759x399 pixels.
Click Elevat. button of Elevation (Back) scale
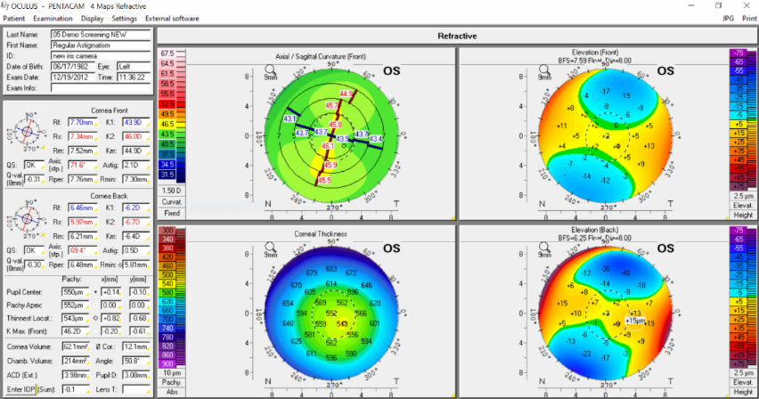click(x=743, y=383)
